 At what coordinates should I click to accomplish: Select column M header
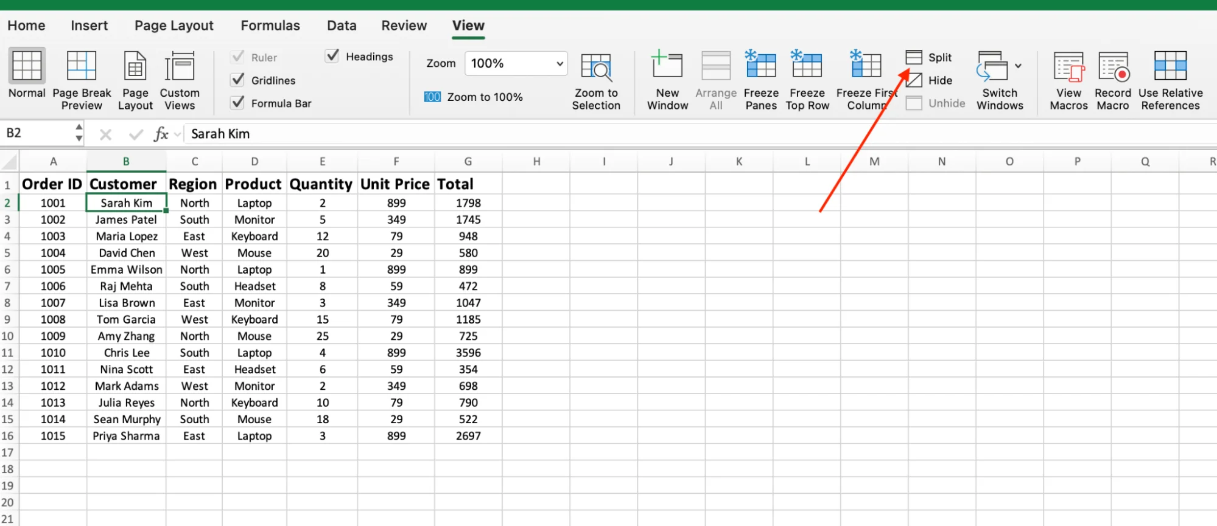[874, 162]
